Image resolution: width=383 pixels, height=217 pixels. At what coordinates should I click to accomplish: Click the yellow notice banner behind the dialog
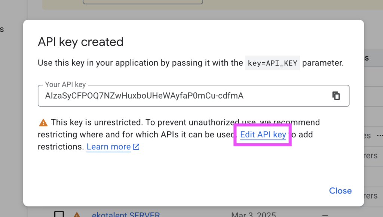[262, 4]
